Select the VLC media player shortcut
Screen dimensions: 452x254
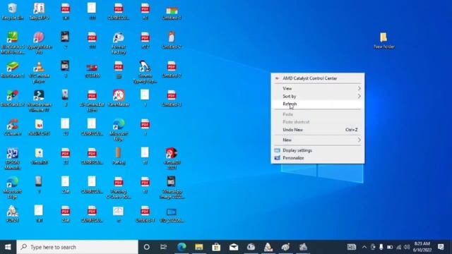[40, 73]
